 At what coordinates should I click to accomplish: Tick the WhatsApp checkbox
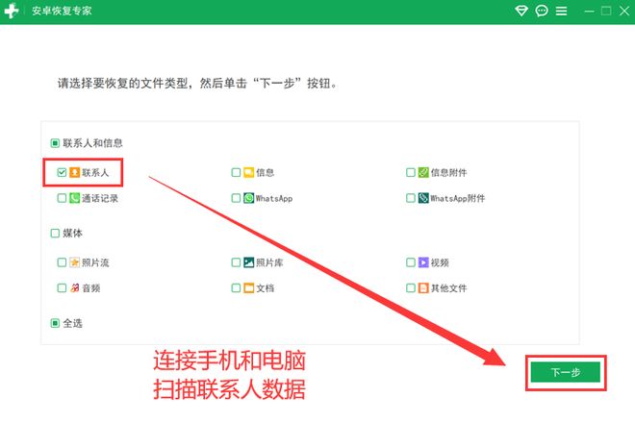236,198
